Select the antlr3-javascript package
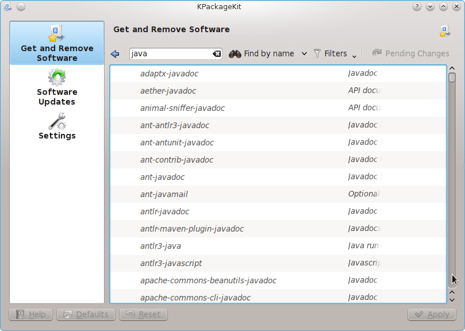 (x=278, y=263)
